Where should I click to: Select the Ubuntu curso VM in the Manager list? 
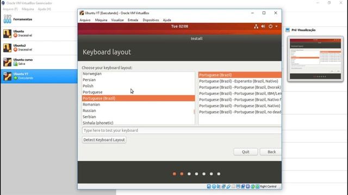click(39, 62)
